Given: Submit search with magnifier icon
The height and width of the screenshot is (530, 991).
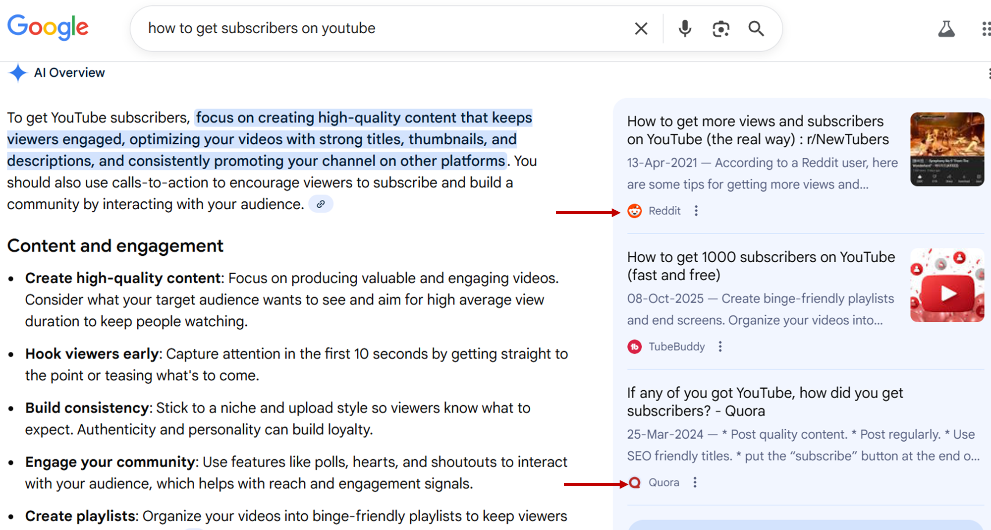Looking at the screenshot, I should [756, 29].
